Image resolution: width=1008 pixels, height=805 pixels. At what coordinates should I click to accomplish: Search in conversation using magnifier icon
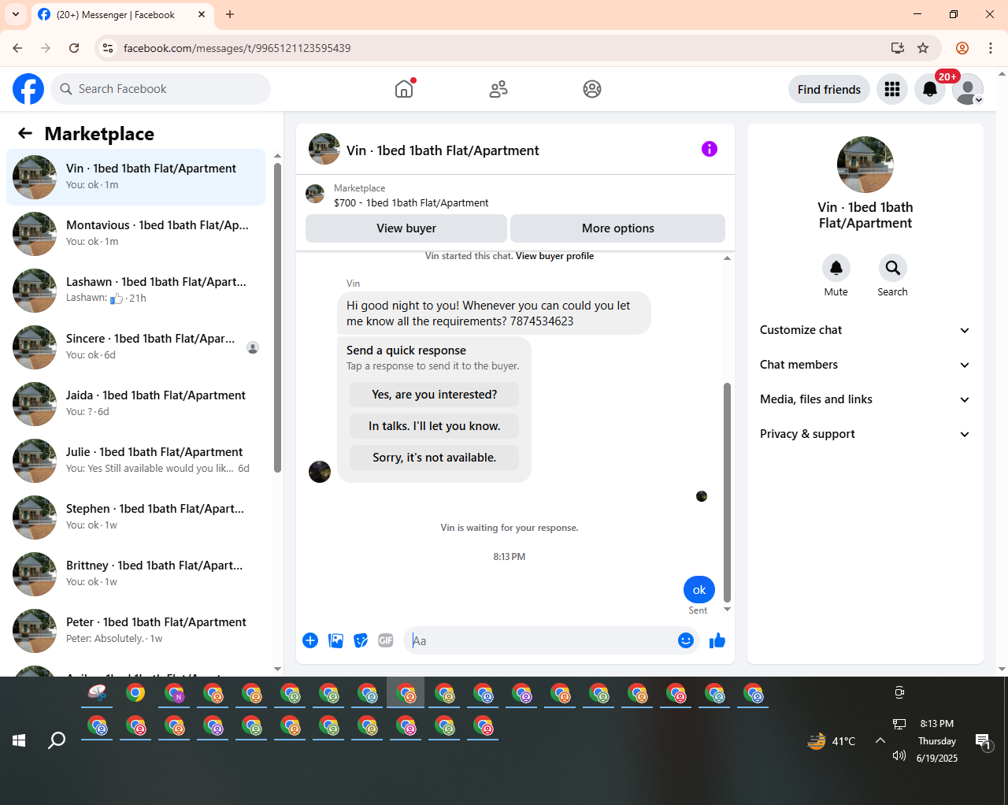[893, 268]
